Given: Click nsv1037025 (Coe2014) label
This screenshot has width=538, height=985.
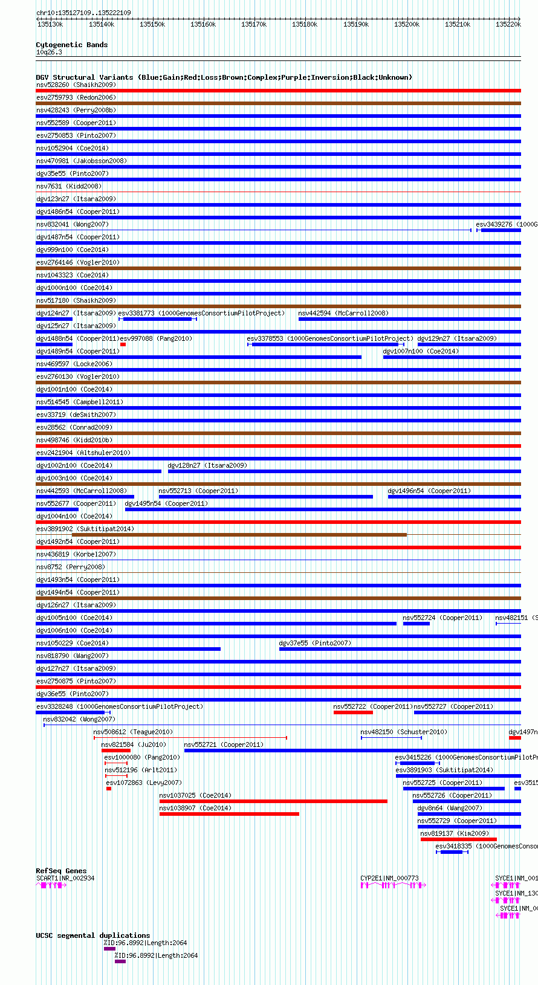Looking at the screenshot, I should [195, 795].
